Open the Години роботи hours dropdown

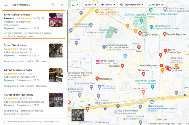132,5
